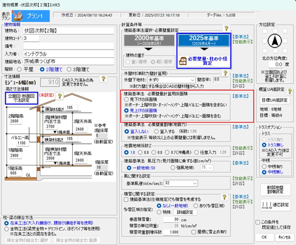
Task: Click the 建築地名 field
Action: tap(69, 61)
